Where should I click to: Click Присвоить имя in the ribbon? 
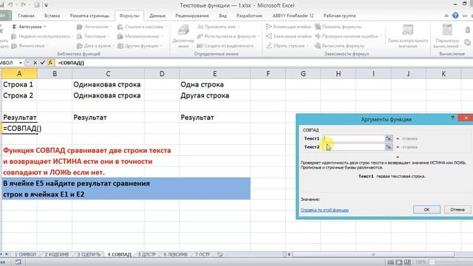click(218, 27)
